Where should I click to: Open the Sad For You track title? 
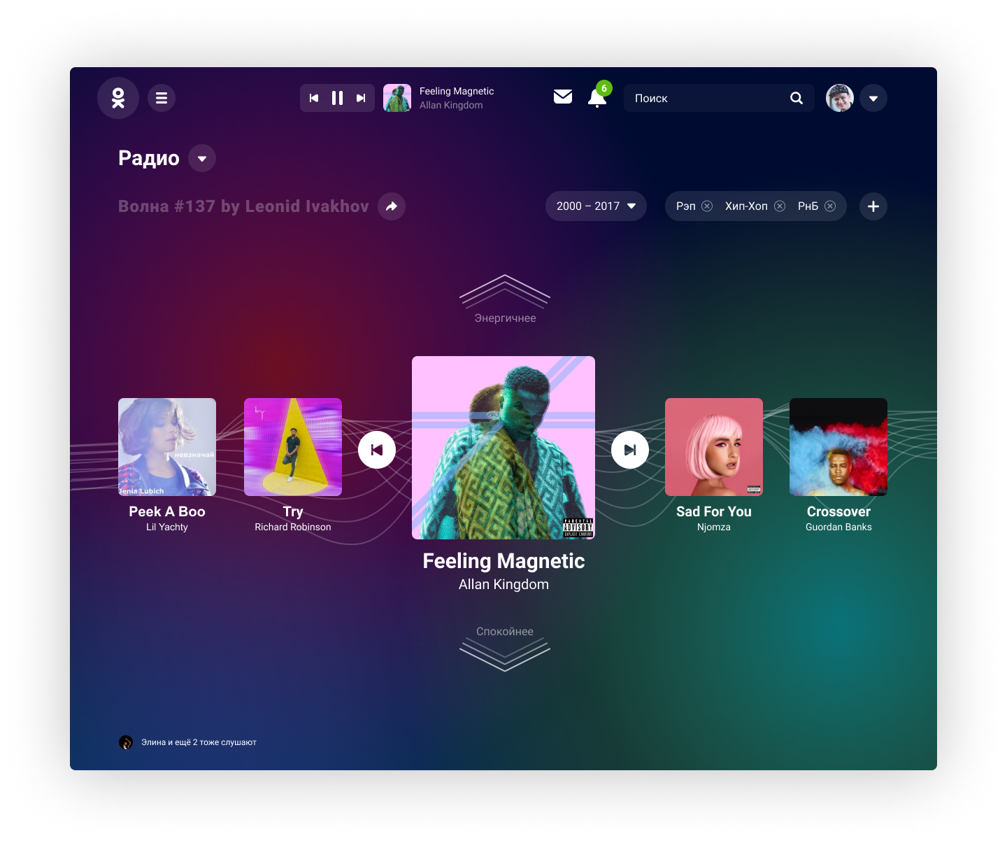pyautogui.click(x=714, y=511)
